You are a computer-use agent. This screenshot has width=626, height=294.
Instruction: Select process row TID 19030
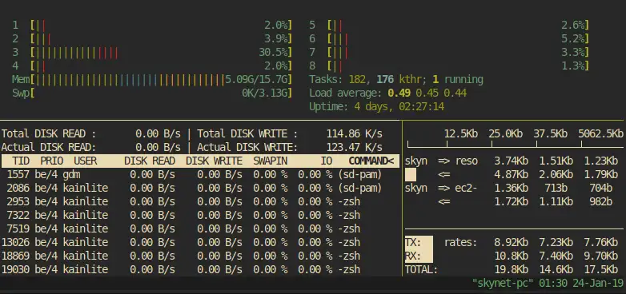tap(199, 269)
